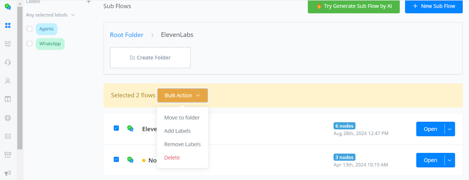Screen dimensions: 469x180
Task: Uncheck the first selected flow checkbox
Action: (x=116, y=128)
